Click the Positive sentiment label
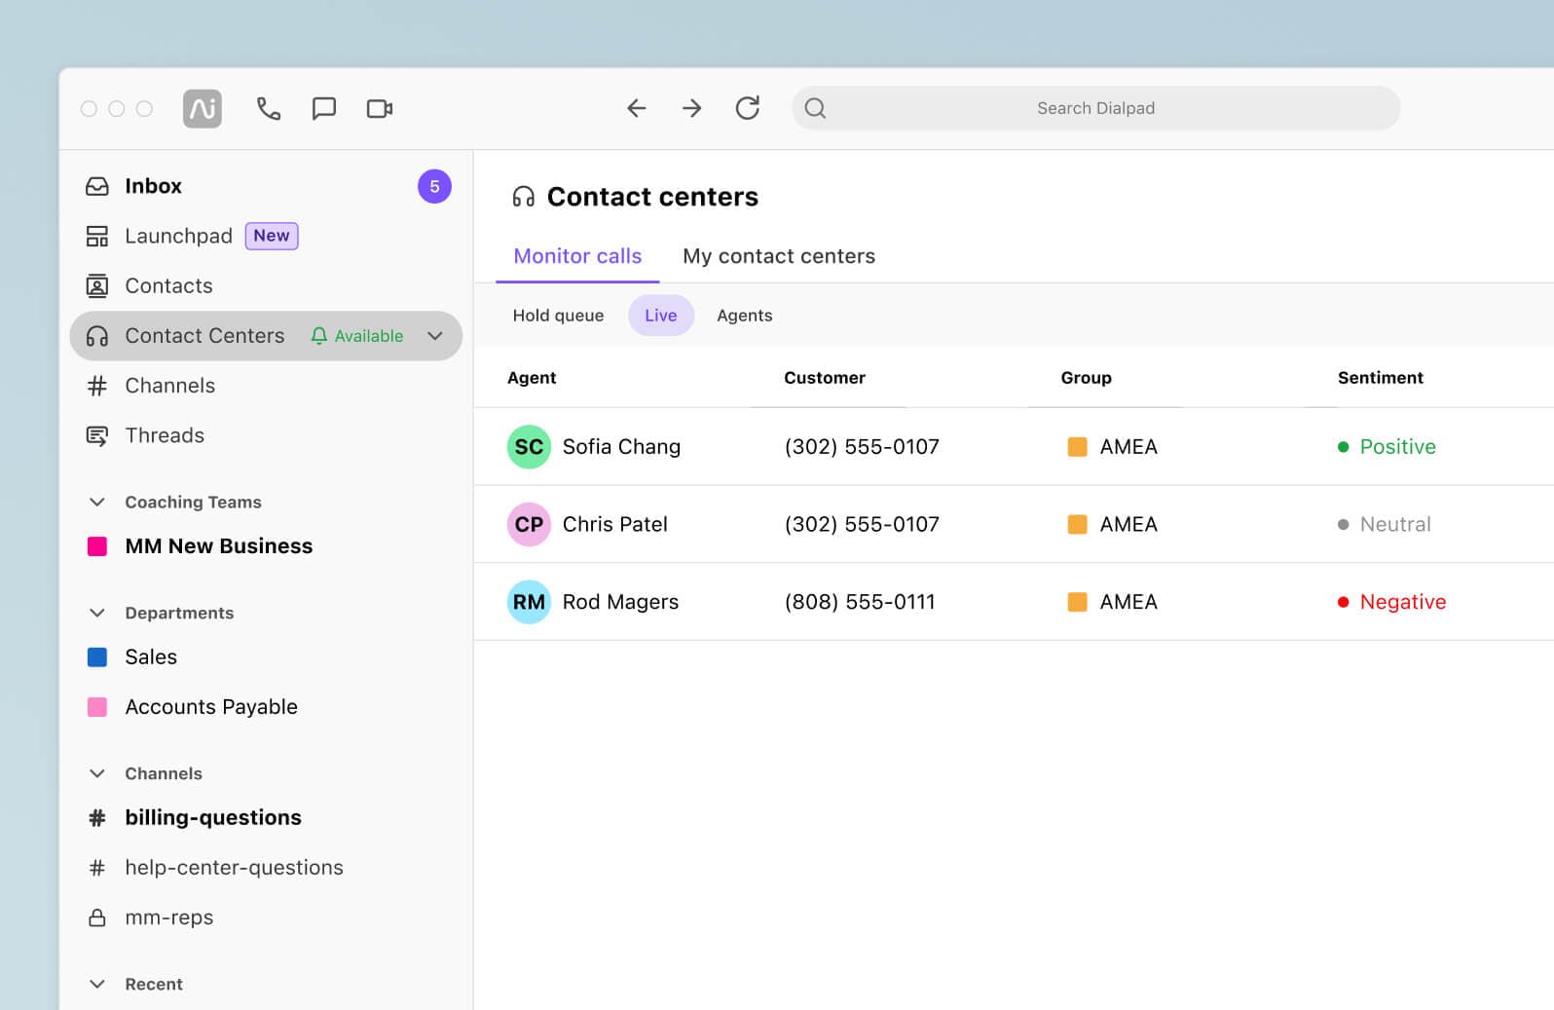Viewport: 1554px width, 1010px height. coord(1397,447)
